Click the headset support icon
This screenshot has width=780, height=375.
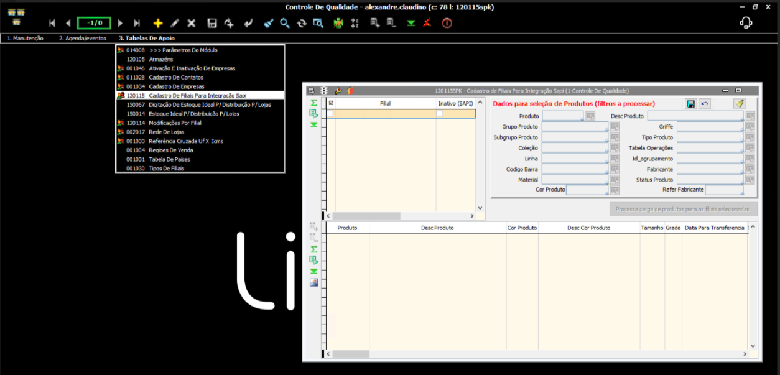[746, 23]
